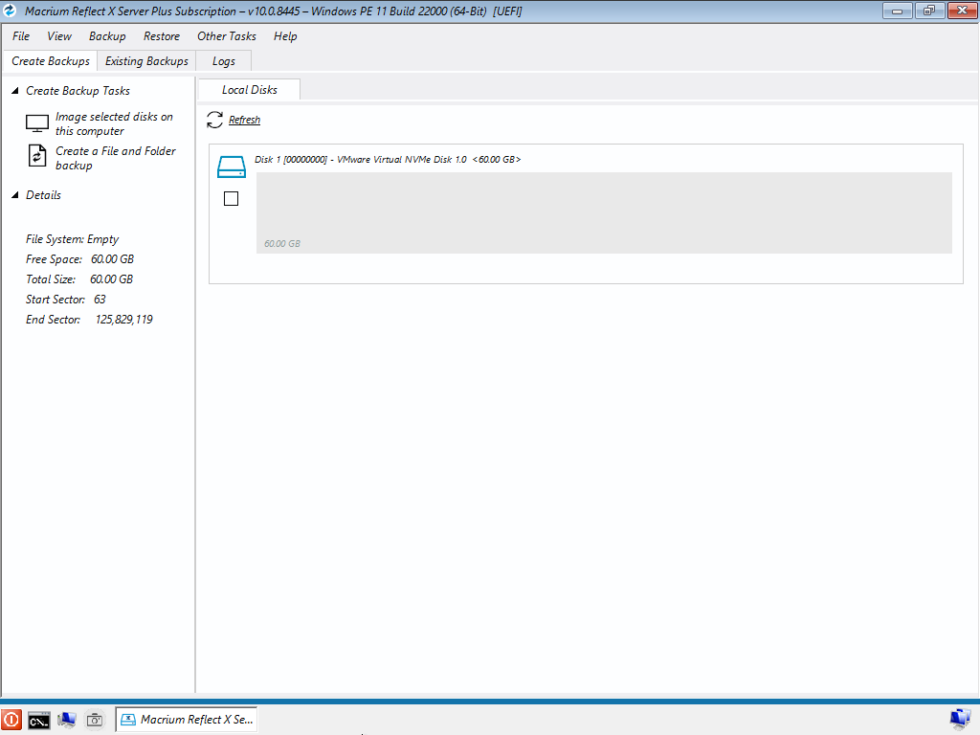Click 'Create a File and Folder backup' text
This screenshot has height=735, width=980.
(x=115, y=158)
